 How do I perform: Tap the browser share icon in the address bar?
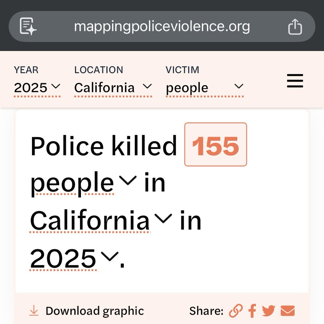[x=295, y=27]
